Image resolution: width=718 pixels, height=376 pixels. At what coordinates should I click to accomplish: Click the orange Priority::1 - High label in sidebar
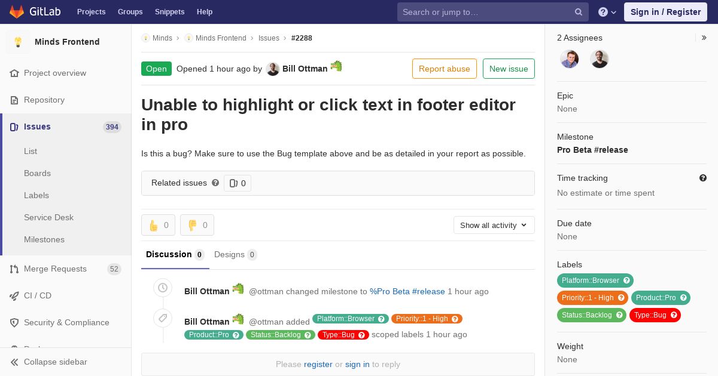pos(592,298)
